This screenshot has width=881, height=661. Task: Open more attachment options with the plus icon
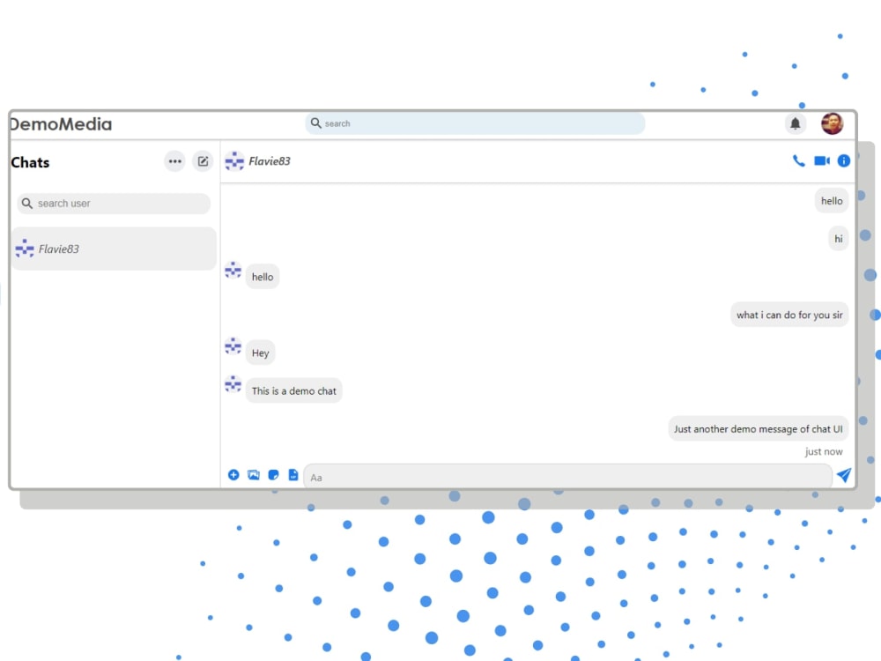click(233, 474)
